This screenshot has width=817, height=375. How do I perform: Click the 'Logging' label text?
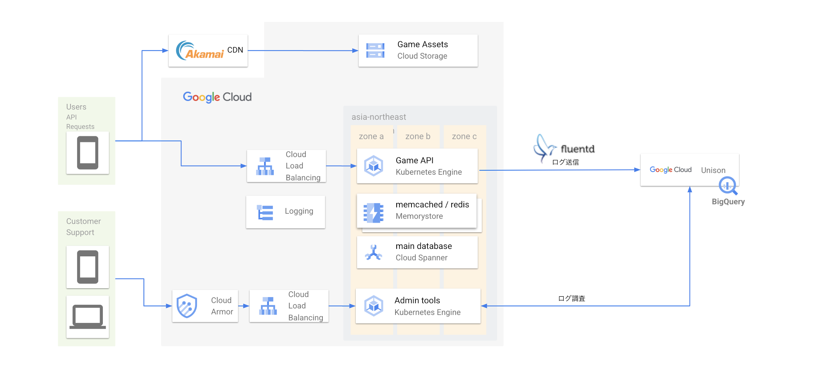click(x=299, y=211)
